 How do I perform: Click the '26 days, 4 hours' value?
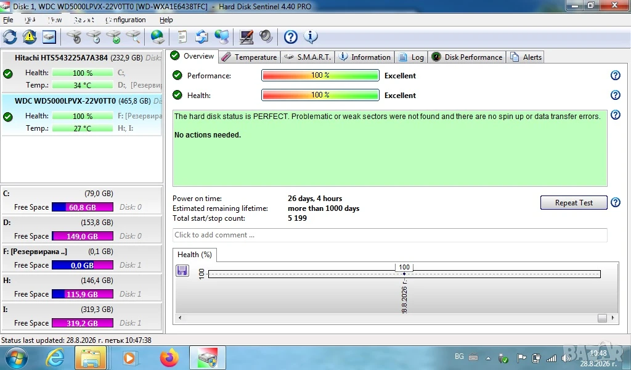click(315, 199)
